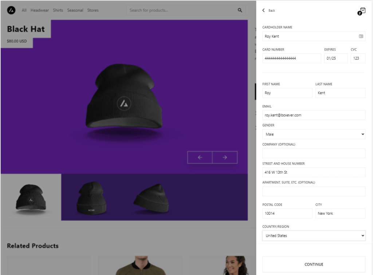This screenshot has width=373, height=275.
Task: Click the ACME triangle logo icon
Action: coord(11,11)
